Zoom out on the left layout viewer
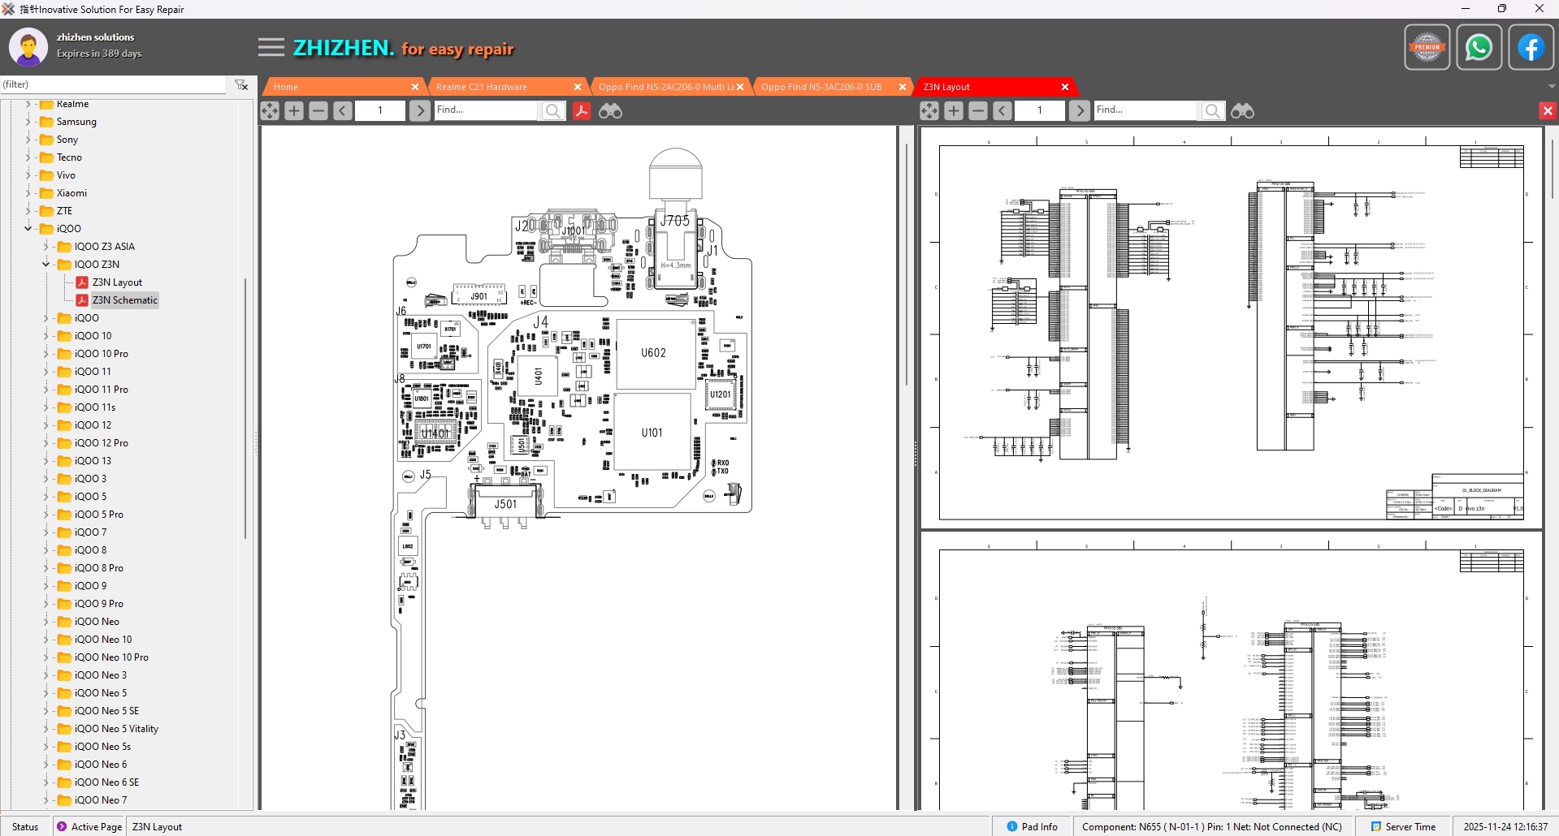Screen dimensions: 1559x836 point(318,110)
